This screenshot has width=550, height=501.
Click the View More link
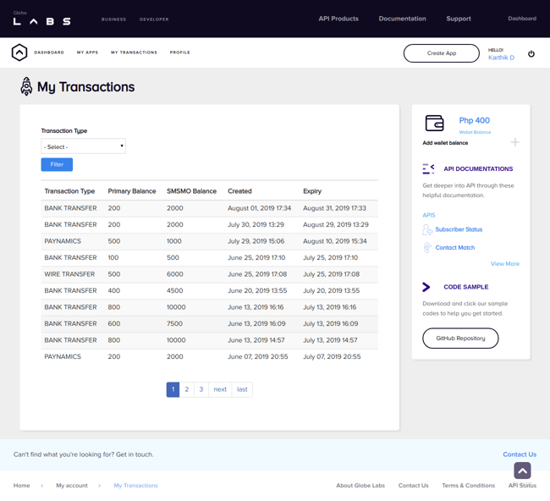click(x=505, y=264)
